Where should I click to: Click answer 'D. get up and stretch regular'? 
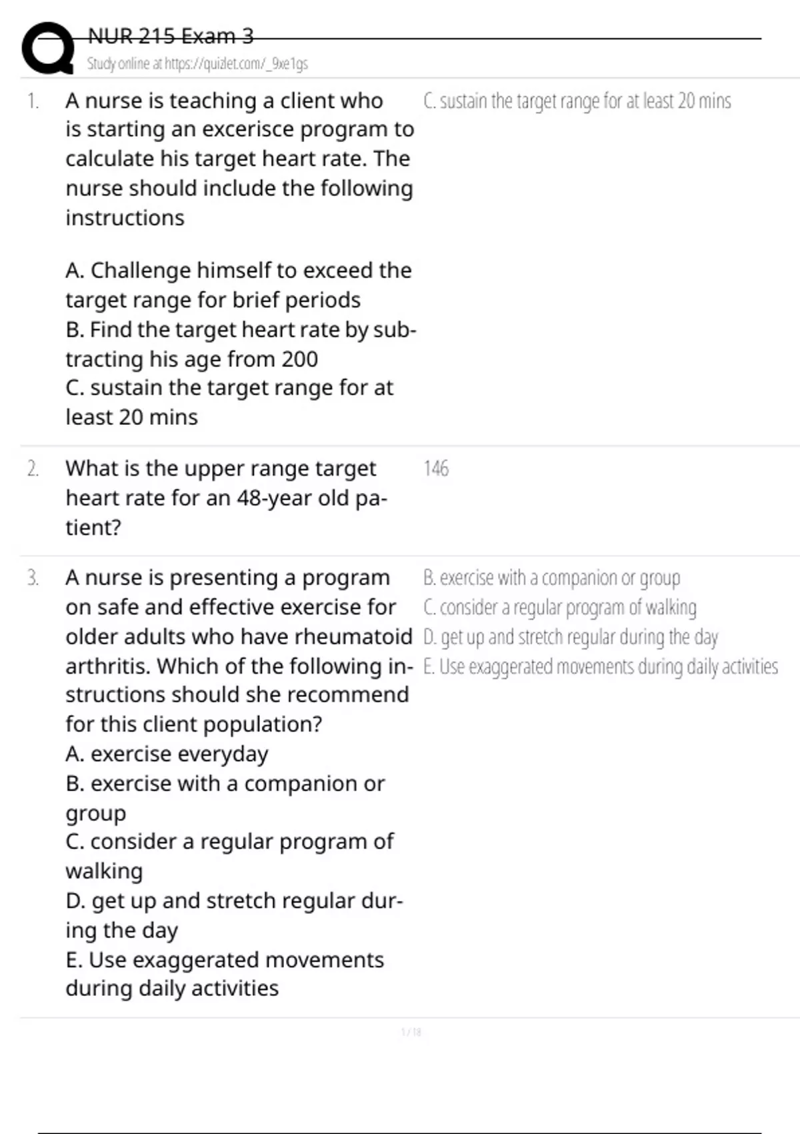click(571, 637)
